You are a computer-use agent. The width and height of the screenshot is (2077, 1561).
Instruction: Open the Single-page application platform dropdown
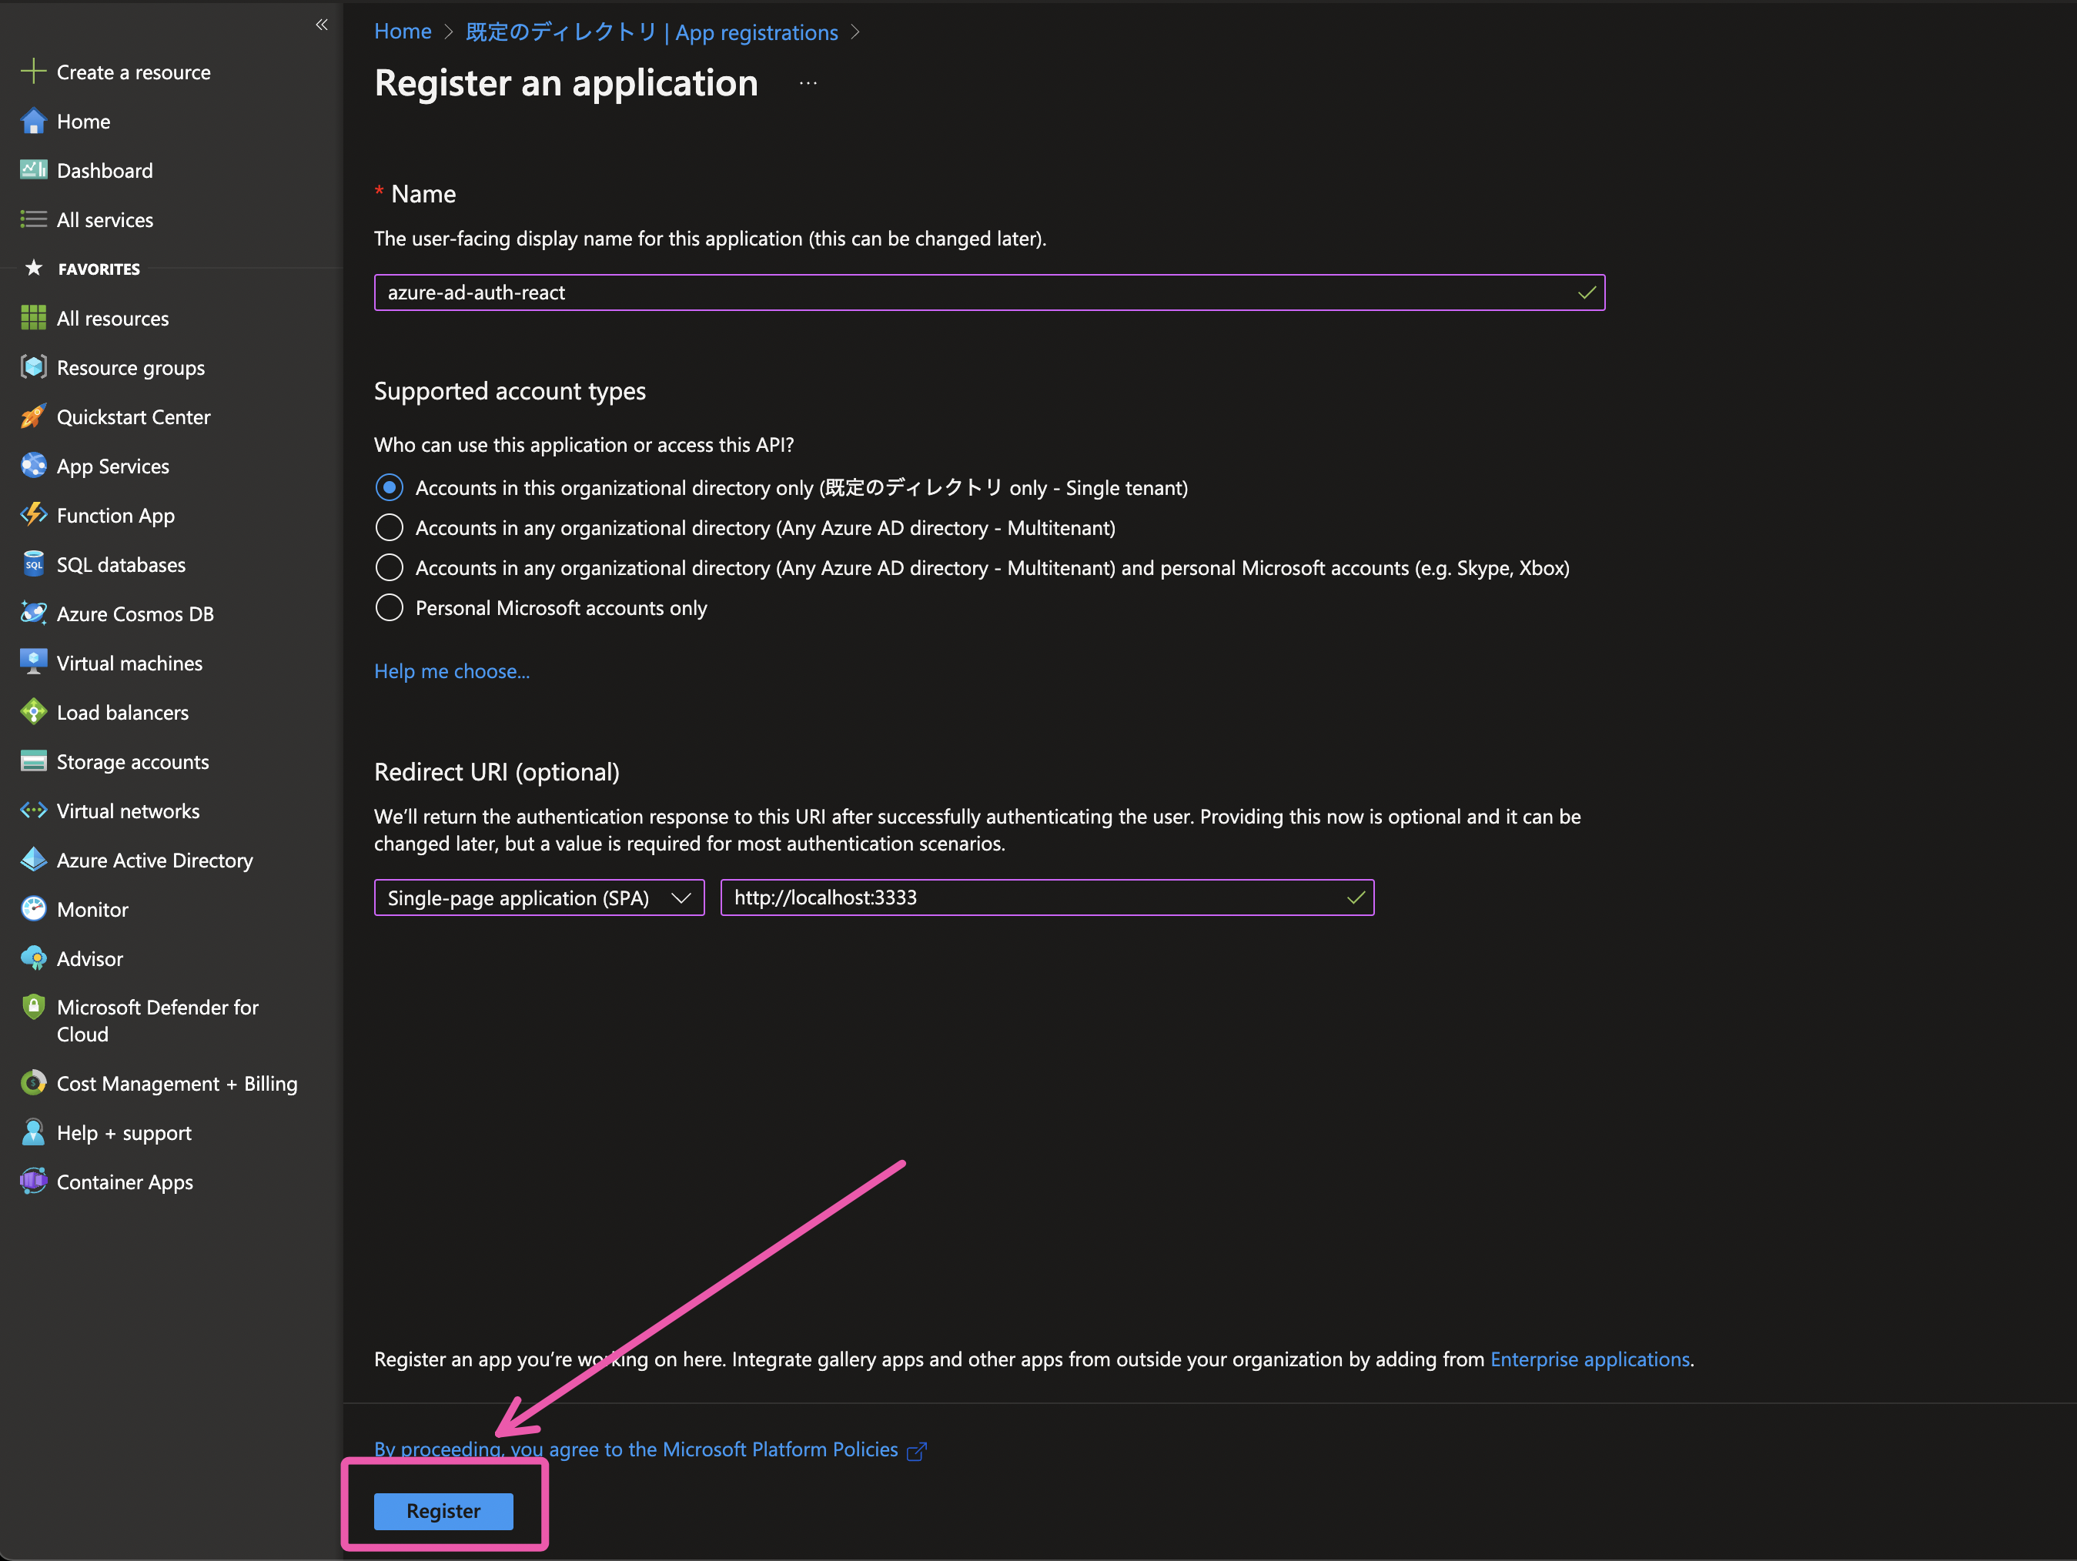538,897
